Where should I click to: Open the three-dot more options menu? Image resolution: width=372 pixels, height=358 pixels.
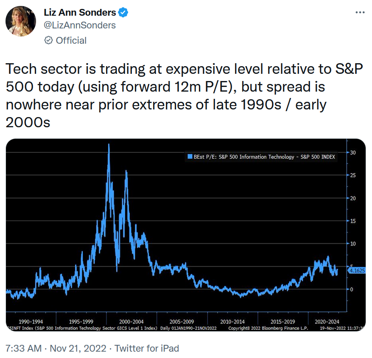click(360, 13)
